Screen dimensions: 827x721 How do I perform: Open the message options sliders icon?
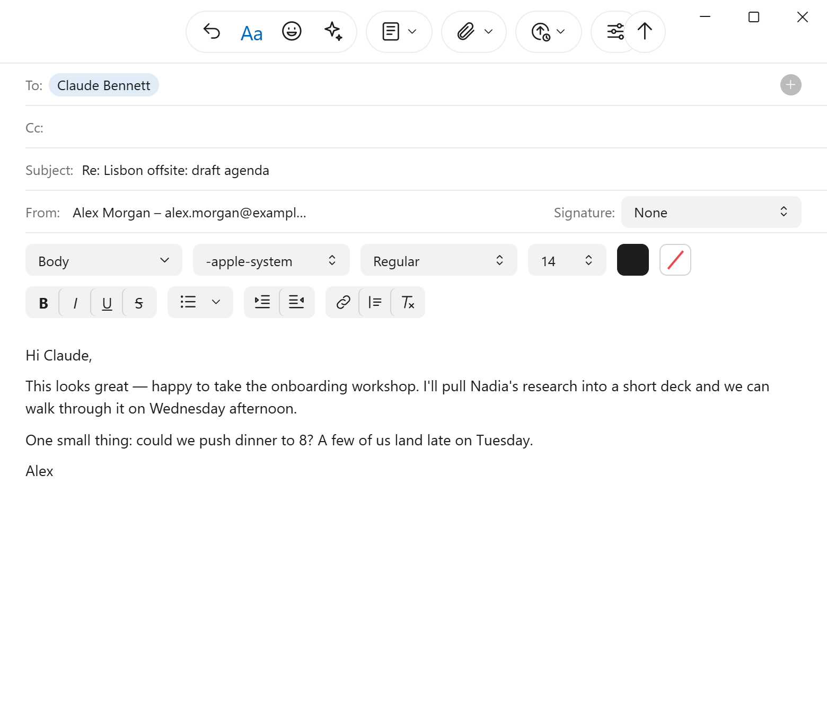[615, 31]
